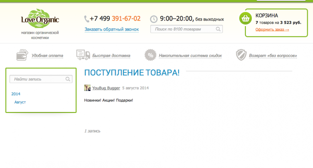This screenshot has width=313, height=168.
Task: Click the text Новинки! Акции! Подарки!
Action: (109, 100)
